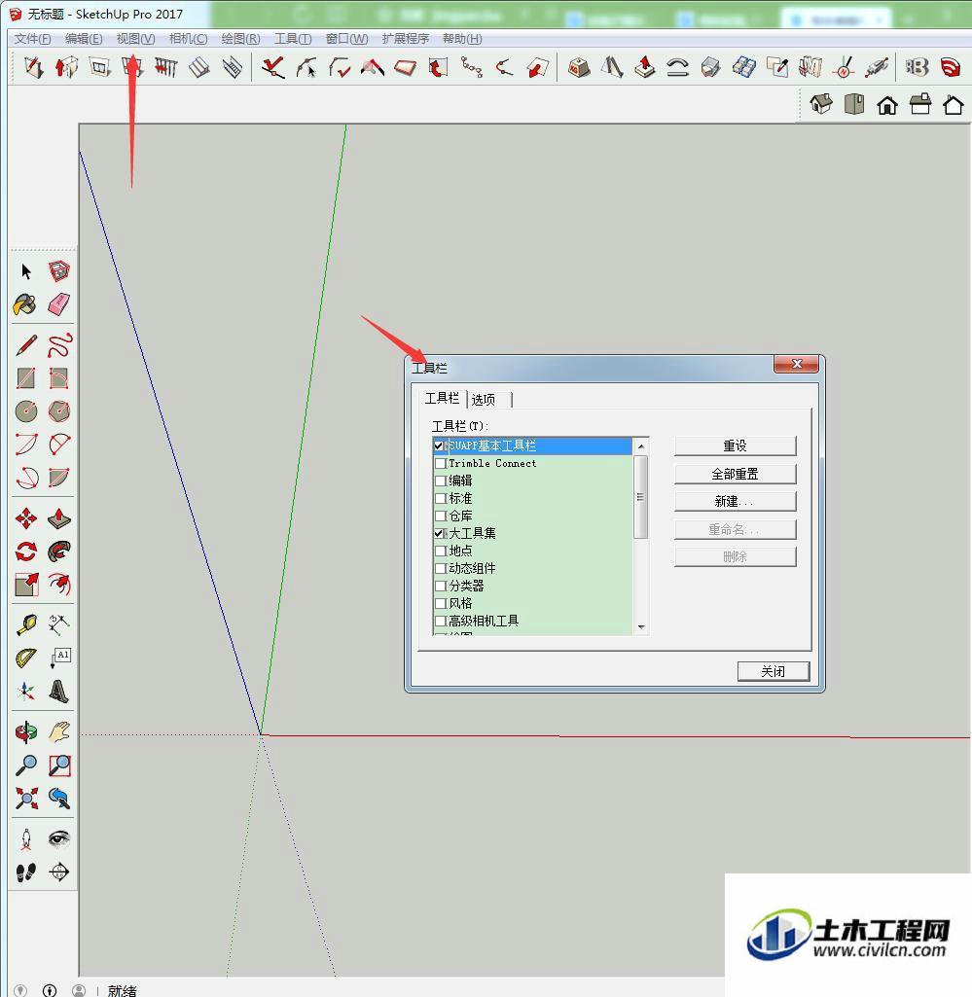972x997 pixels.
Task: Select the Scale tool
Action: pyautogui.click(x=26, y=585)
